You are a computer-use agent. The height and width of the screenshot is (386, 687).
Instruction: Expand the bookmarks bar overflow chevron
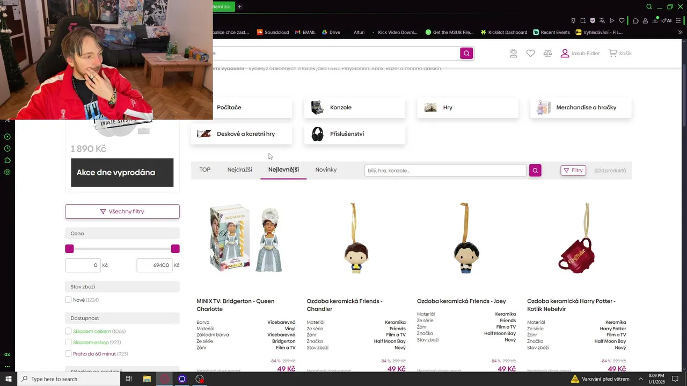pyautogui.click(x=681, y=32)
